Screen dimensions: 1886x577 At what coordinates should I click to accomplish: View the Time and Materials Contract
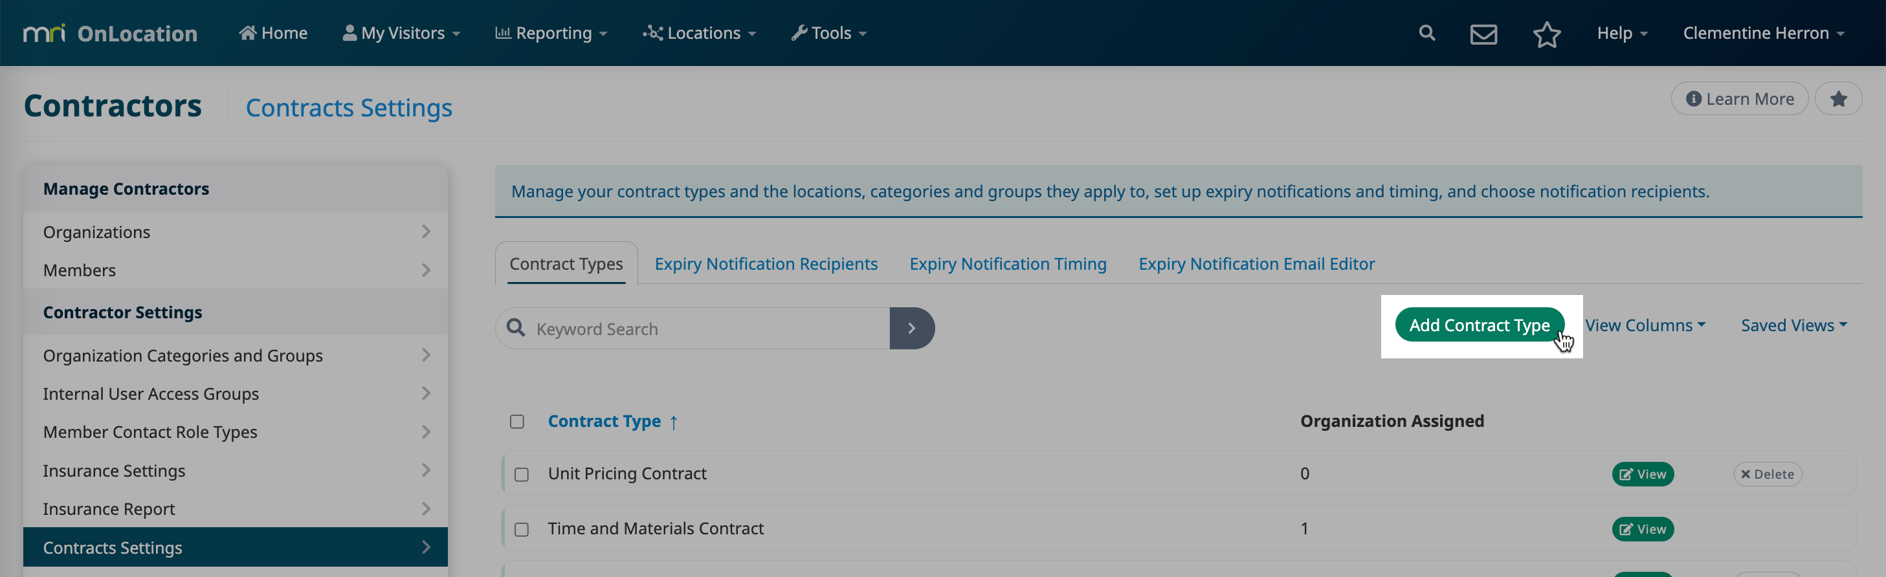click(1642, 528)
